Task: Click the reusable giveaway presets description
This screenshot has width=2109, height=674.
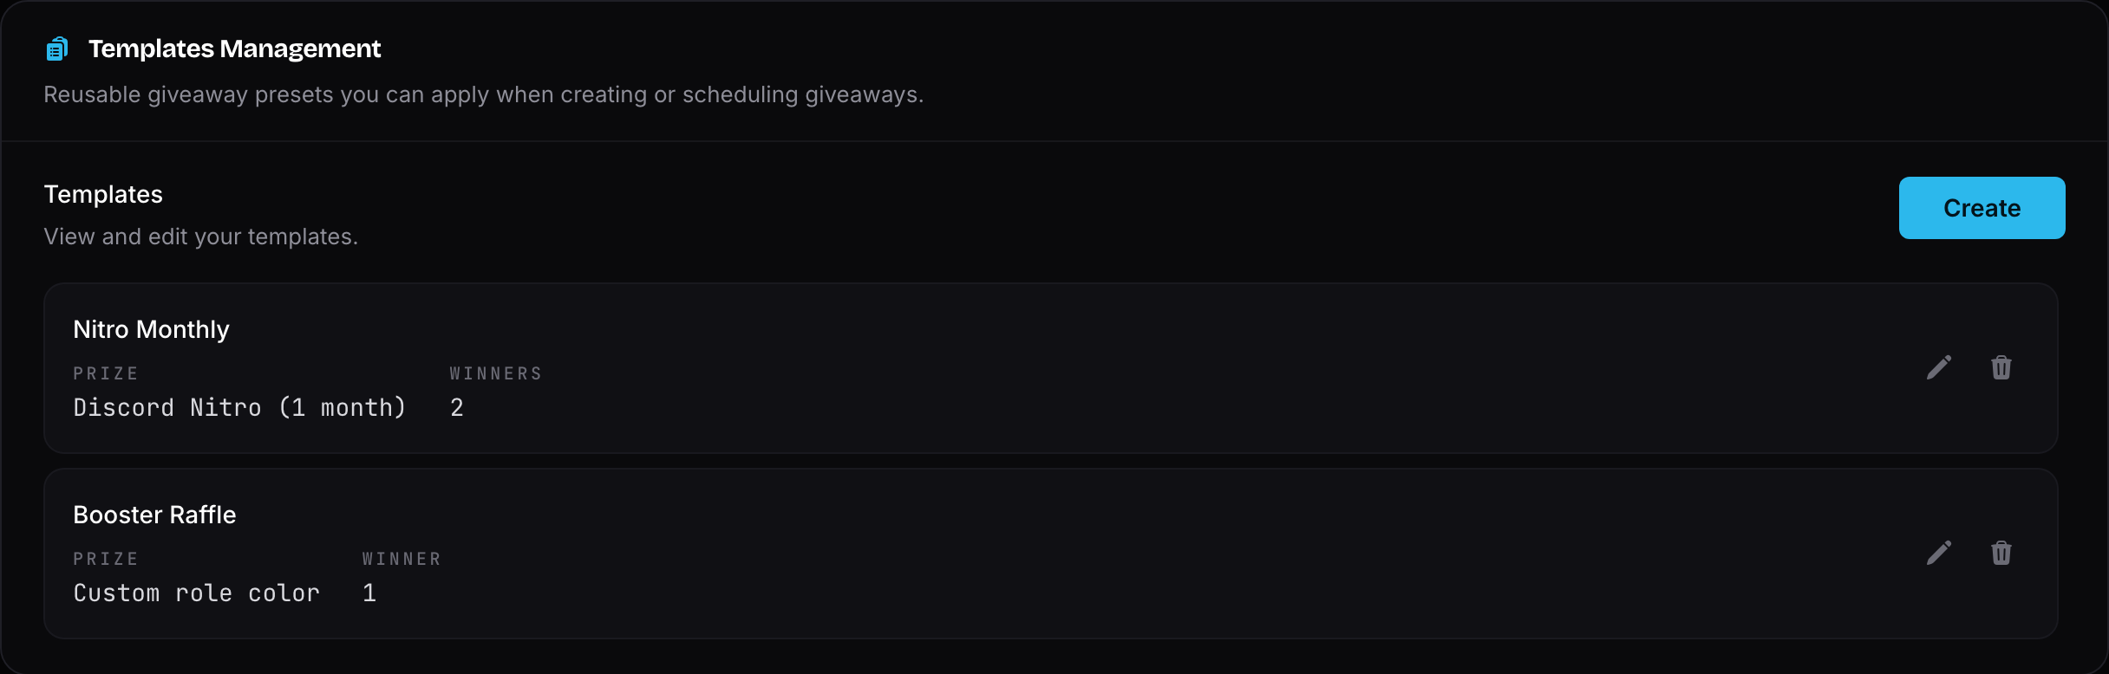Action: click(484, 94)
